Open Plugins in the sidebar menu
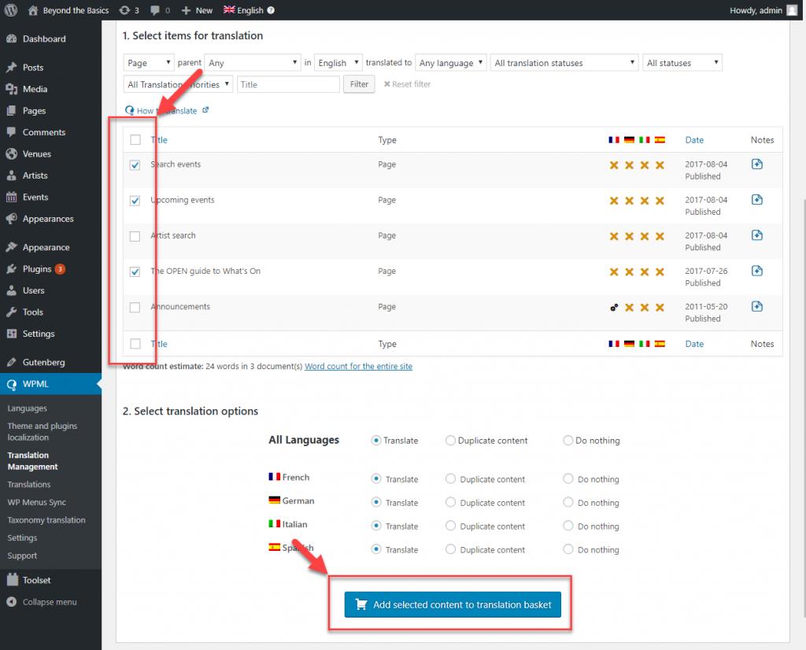This screenshot has height=650, width=806. [x=36, y=269]
